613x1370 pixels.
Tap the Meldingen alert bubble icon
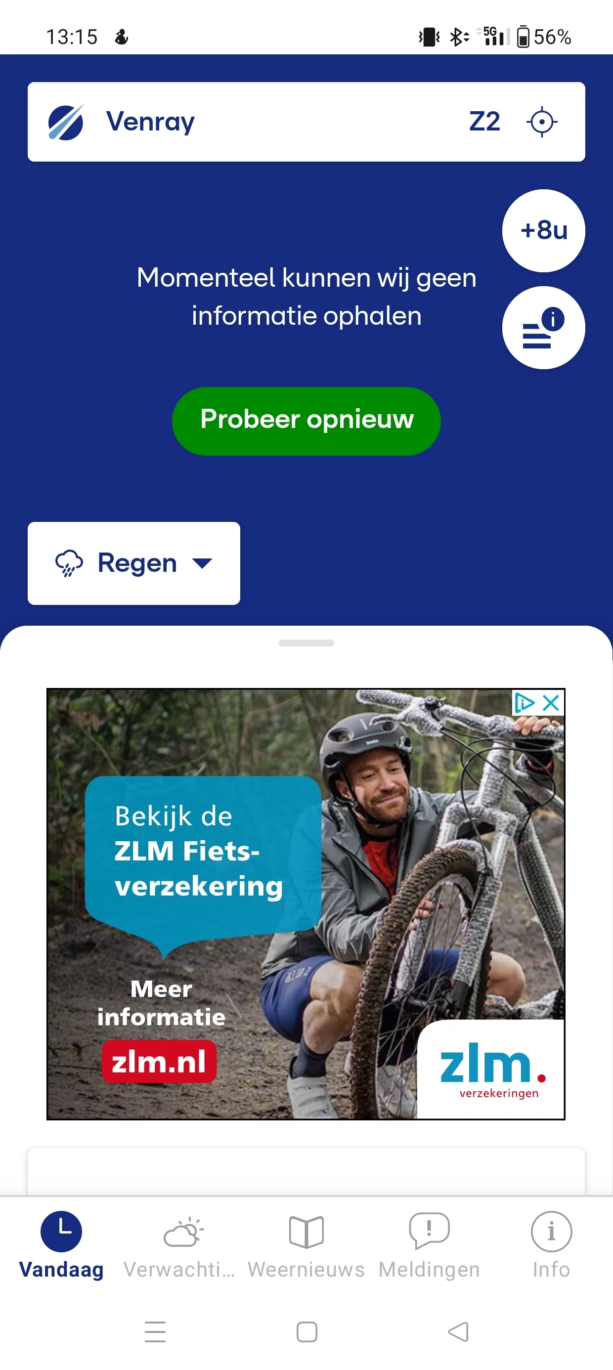(x=429, y=1231)
